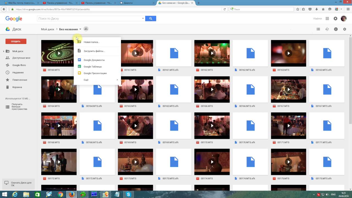This screenshot has width=352, height=198.
Task: Open Starred items (Помеченные)
Action: tap(20, 80)
